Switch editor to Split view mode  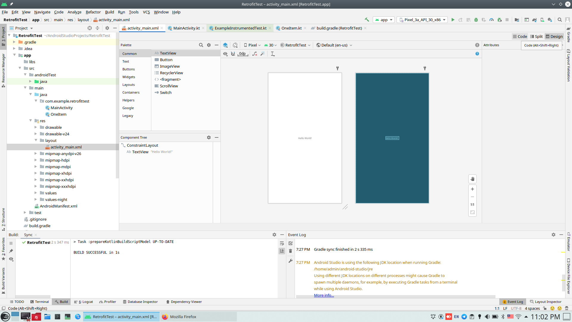point(536,37)
